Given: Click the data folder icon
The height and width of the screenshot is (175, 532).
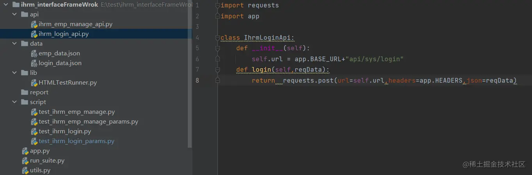Looking at the screenshot, I should pos(25,44).
